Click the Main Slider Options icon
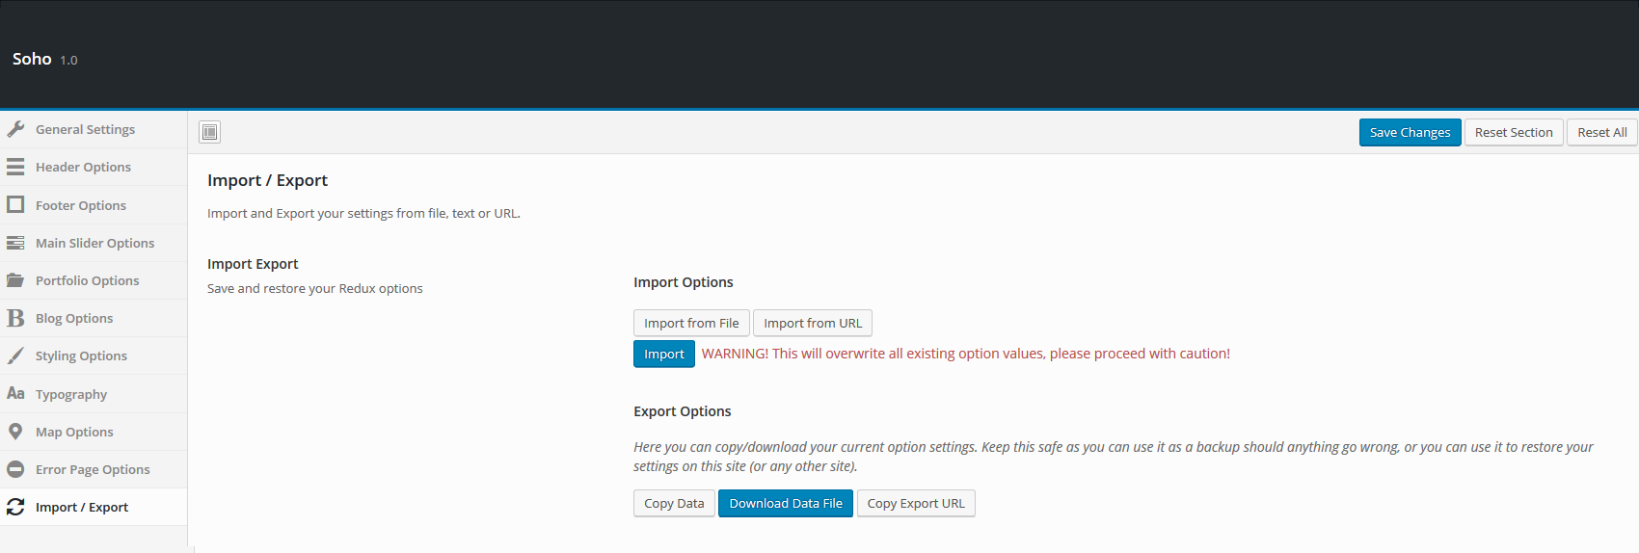 point(15,243)
